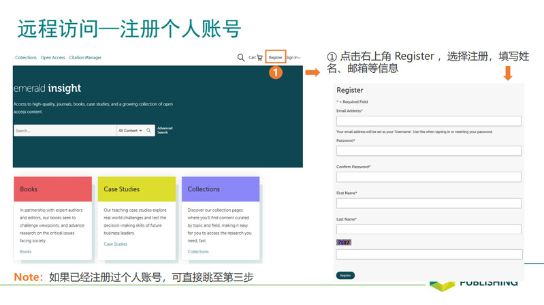This screenshot has height=305, width=544.
Task: Click into the Search text box
Action: tap(65, 131)
